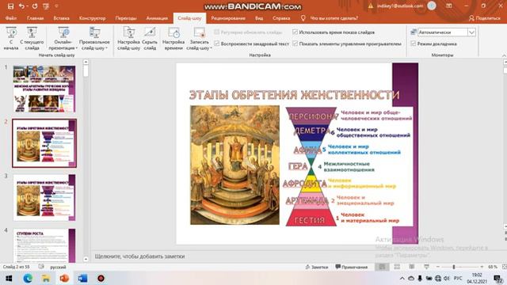Click the spell-check icon in status bar
Image resolution: width=507 pixels, height=285 pixels.
coord(41,267)
